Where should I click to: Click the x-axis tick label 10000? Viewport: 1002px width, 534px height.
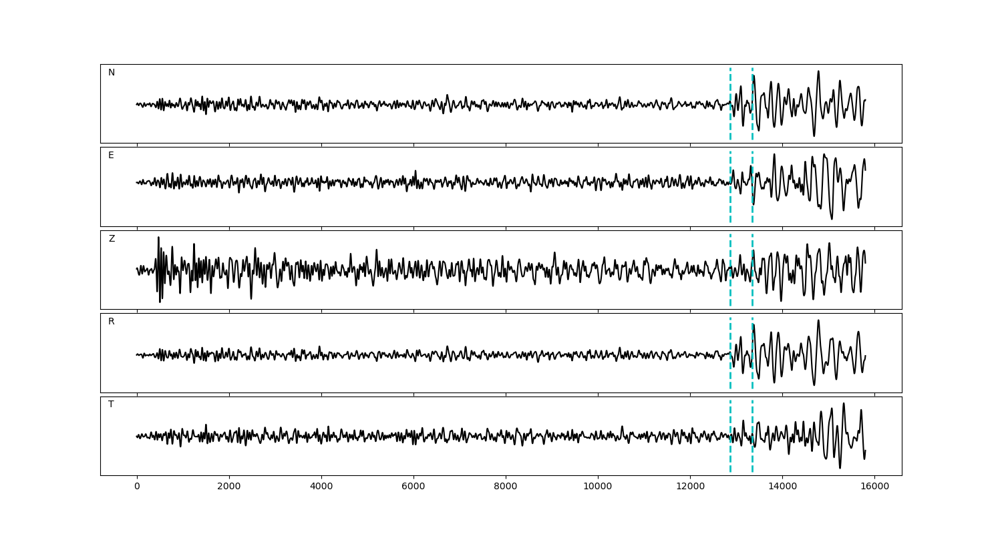click(598, 487)
